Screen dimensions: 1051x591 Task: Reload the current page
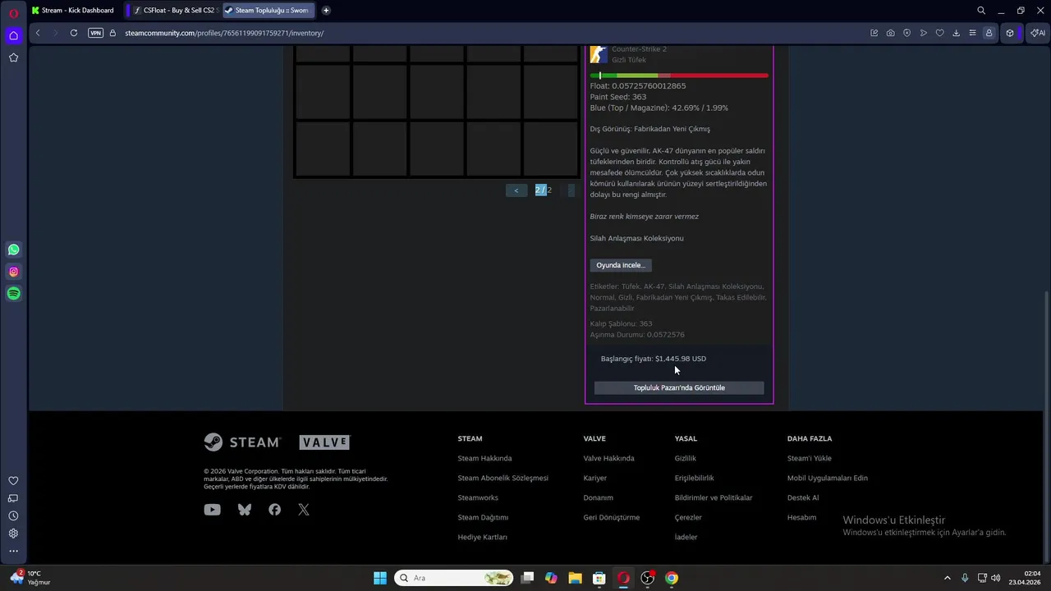(74, 33)
